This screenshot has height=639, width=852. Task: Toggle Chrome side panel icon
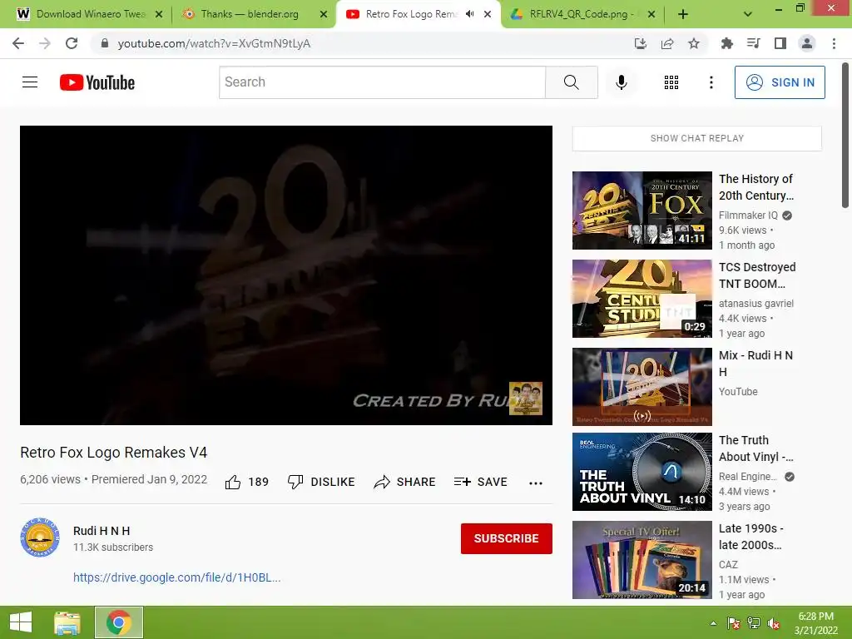[780, 43]
